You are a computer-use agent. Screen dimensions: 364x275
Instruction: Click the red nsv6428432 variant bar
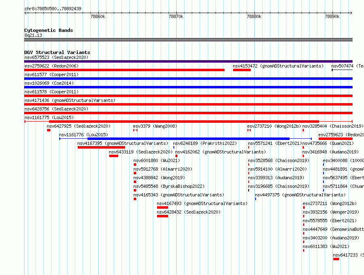tap(162, 216)
